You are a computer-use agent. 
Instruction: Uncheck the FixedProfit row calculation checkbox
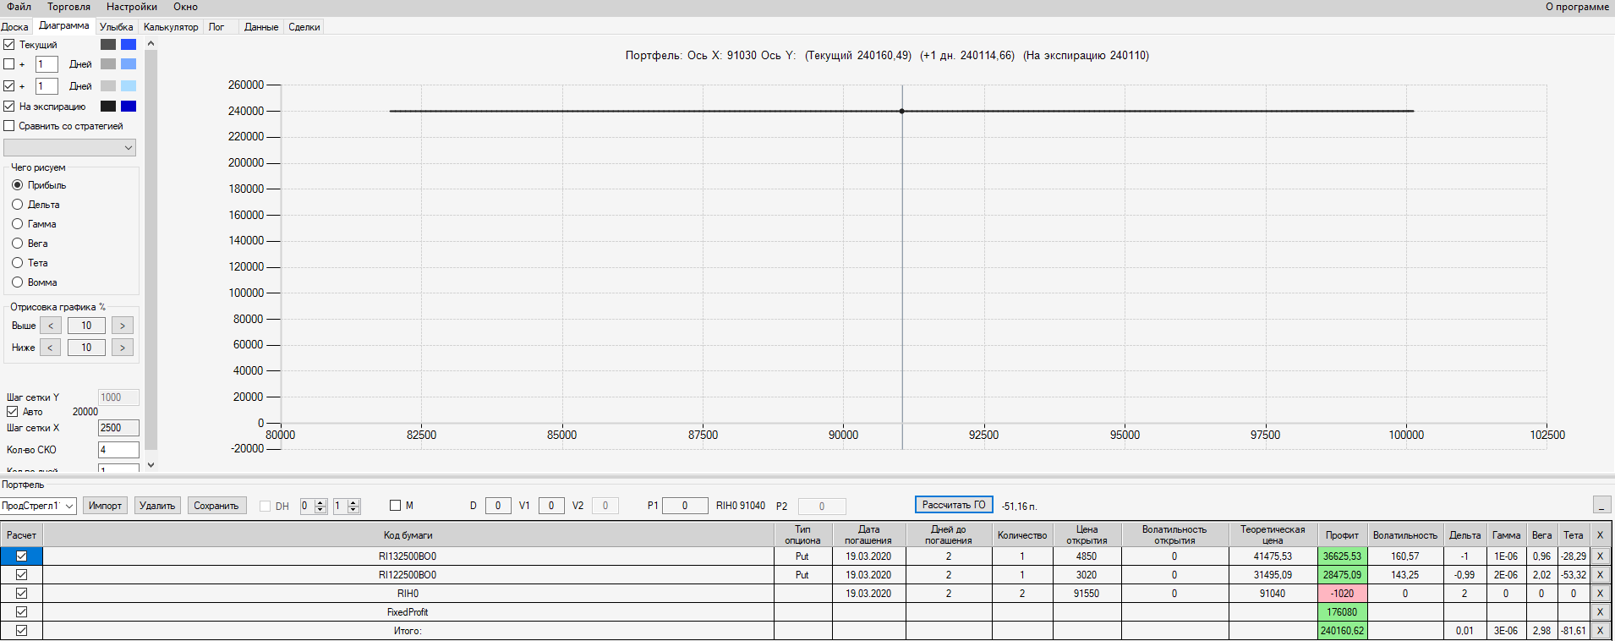22,612
